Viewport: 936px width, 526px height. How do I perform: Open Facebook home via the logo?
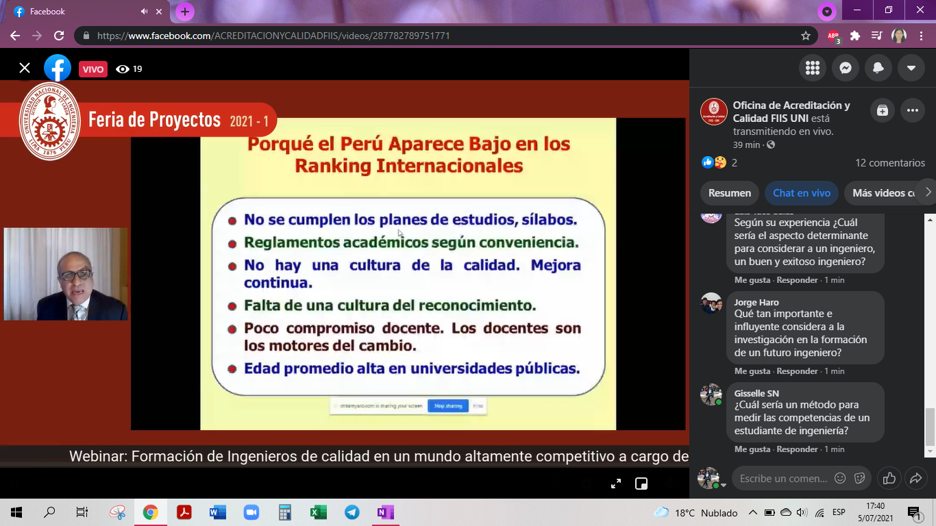[x=58, y=68]
